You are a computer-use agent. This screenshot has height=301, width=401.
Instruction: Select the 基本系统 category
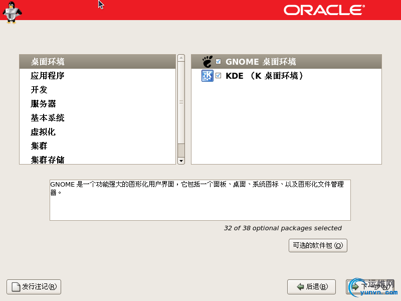[x=97, y=118]
